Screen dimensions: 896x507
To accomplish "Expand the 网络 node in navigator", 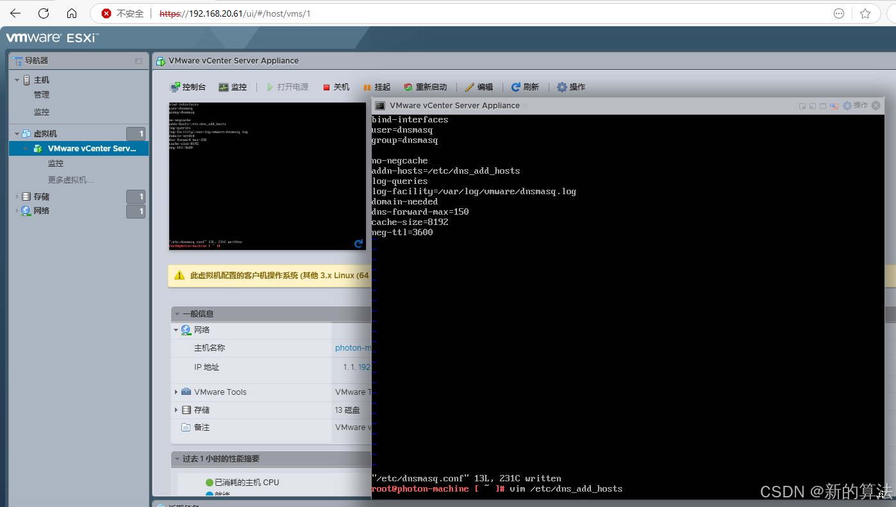I will click(17, 211).
